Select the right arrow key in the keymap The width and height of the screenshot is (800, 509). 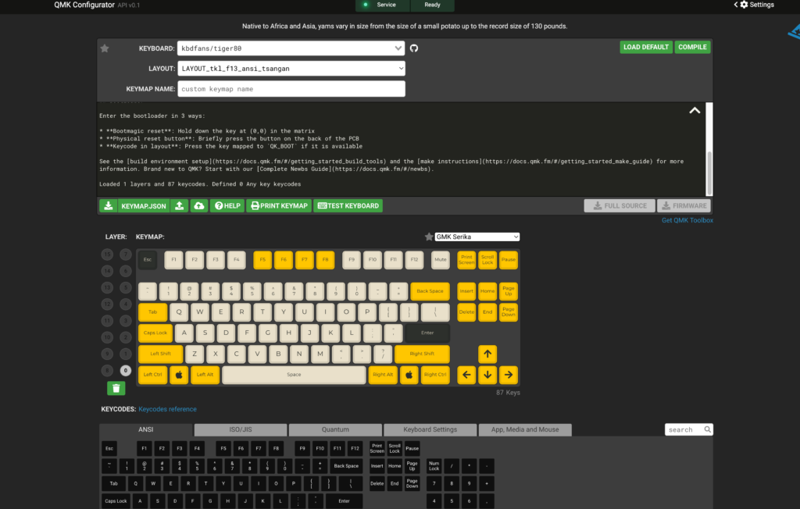[x=508, y=375]
